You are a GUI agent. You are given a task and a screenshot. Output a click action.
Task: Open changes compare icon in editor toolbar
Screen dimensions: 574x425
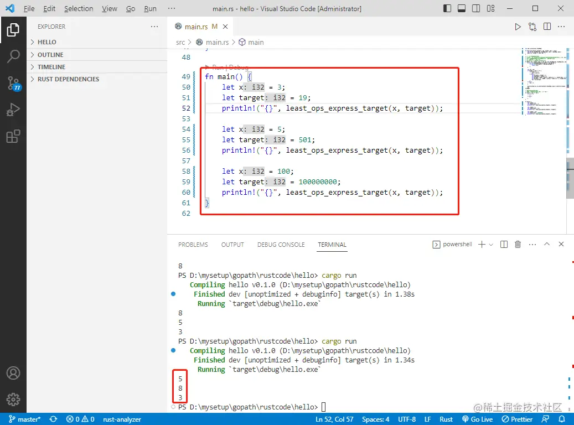click(x=532, y=27)
